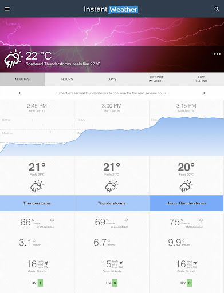Select the Minutes tab
The height and width of the screenshot is (293, 224).
(22, 79)
